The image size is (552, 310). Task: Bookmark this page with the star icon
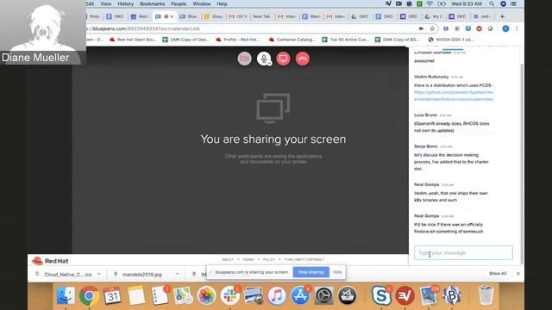tap(432, 28)
